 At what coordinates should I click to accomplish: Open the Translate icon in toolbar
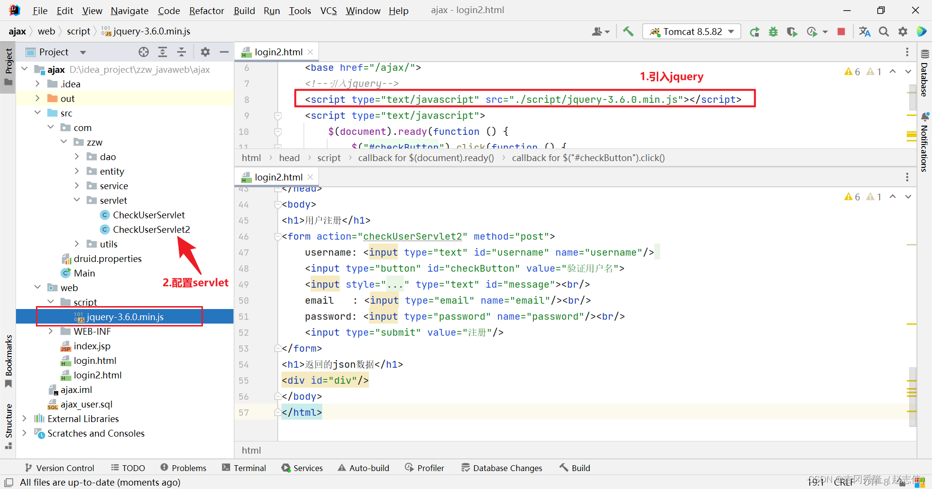click(865, 32)
